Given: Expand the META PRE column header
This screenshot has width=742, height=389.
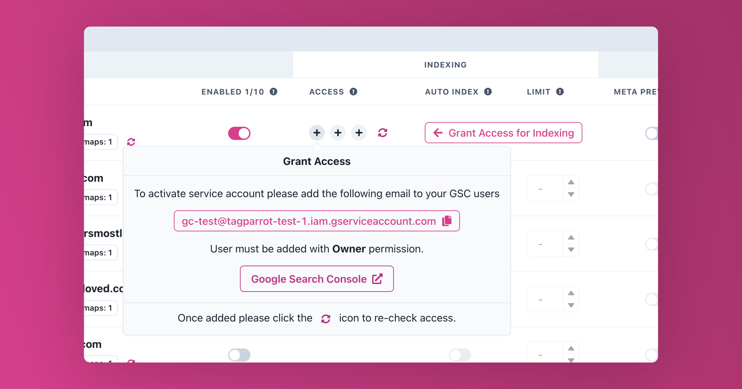Looking at the screenshot, I should tap(636, 92).
